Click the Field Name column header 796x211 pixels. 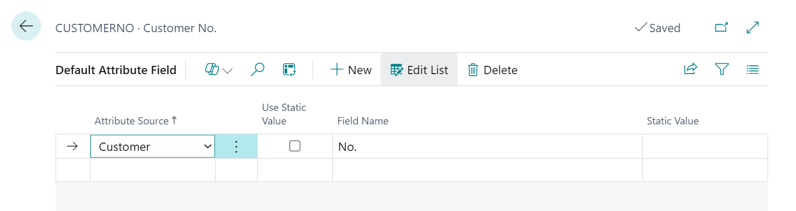pos(363,121)
